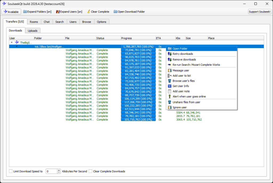Choose Re-run Search: Mozart Complete Works
The height and width of the screenshot is (183, 273).
click(202, 65)
